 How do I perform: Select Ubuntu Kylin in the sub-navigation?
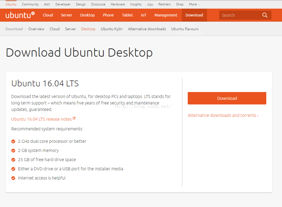[112, 29]
